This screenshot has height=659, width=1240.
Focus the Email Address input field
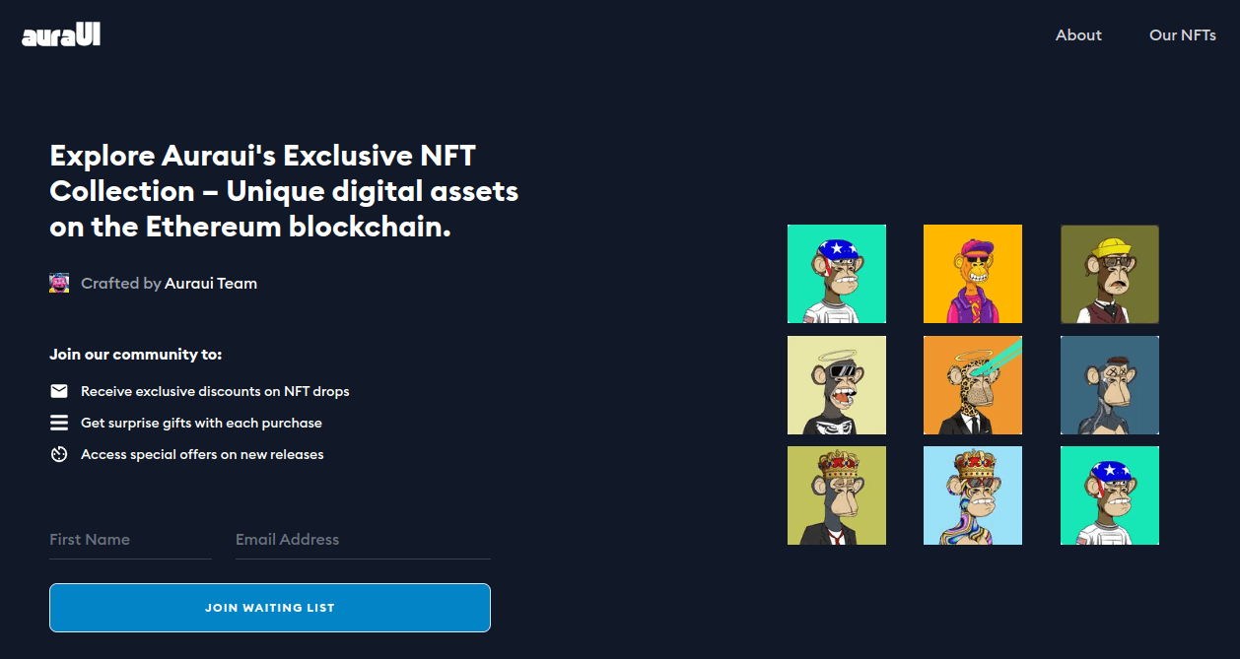pyautogui.click(x=363, y=540)
